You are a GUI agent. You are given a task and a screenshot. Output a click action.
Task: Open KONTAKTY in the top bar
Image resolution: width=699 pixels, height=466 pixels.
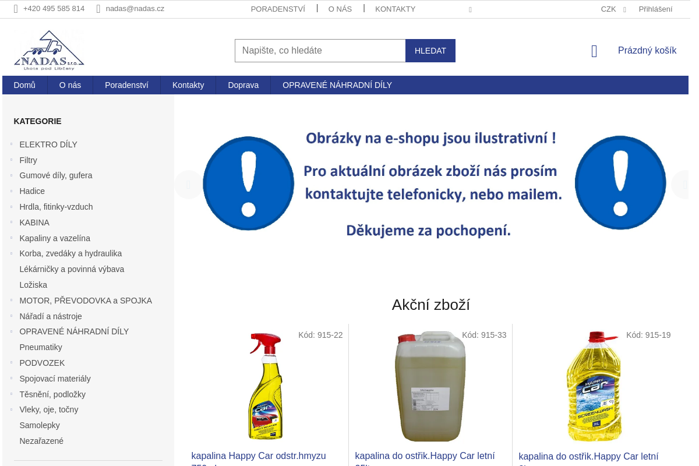(396, 9)
